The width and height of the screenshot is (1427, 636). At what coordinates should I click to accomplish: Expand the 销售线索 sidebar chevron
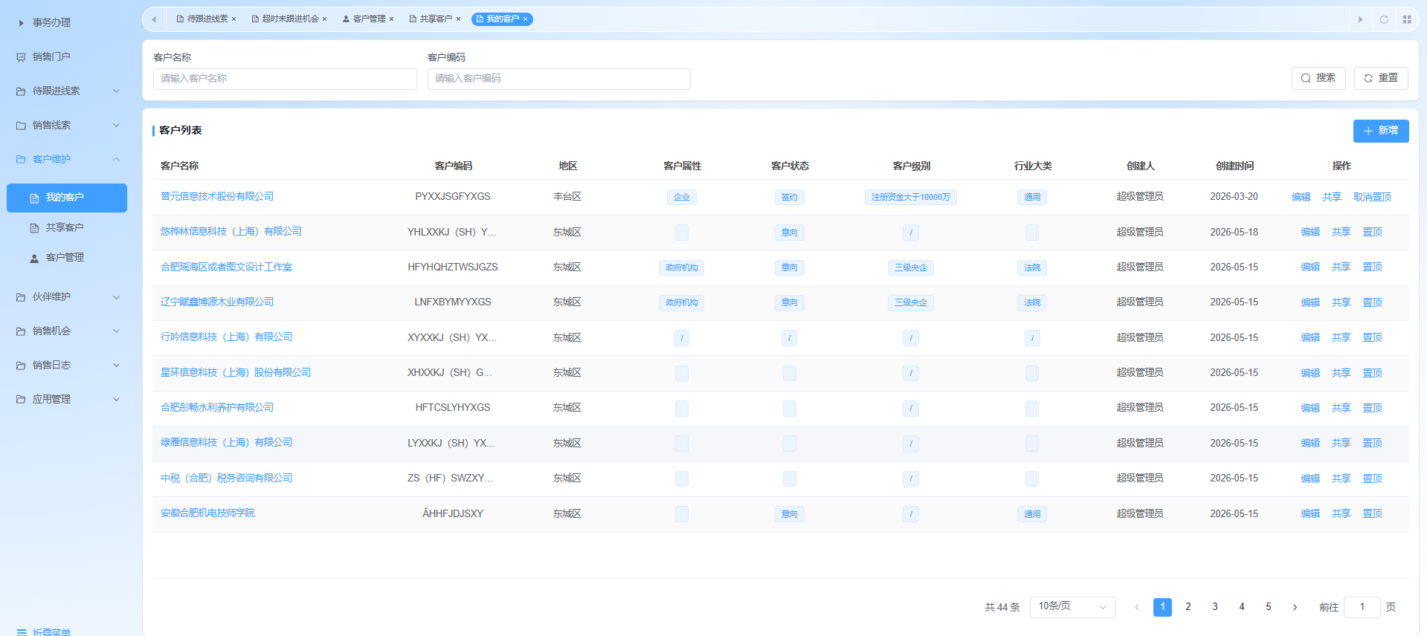(x=116, y=126)
